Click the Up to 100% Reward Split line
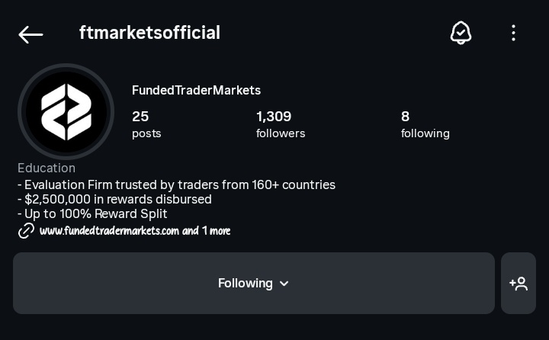549x340 pixels. pos(92,213)
